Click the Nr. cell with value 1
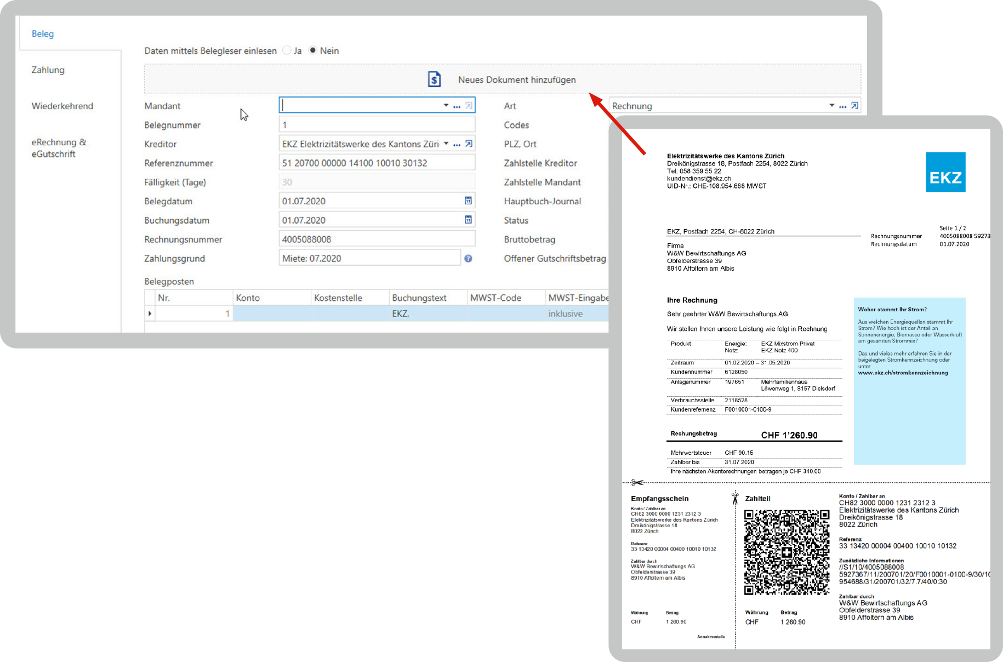 (193, 313)
